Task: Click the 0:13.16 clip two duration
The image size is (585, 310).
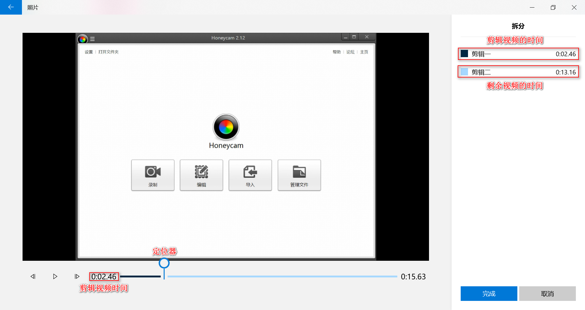Action: (565, 72)
